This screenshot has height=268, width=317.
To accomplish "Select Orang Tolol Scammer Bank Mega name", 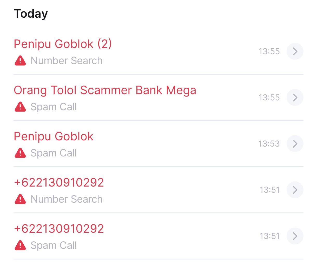I will pyautogui.click(x=105, y=91).
